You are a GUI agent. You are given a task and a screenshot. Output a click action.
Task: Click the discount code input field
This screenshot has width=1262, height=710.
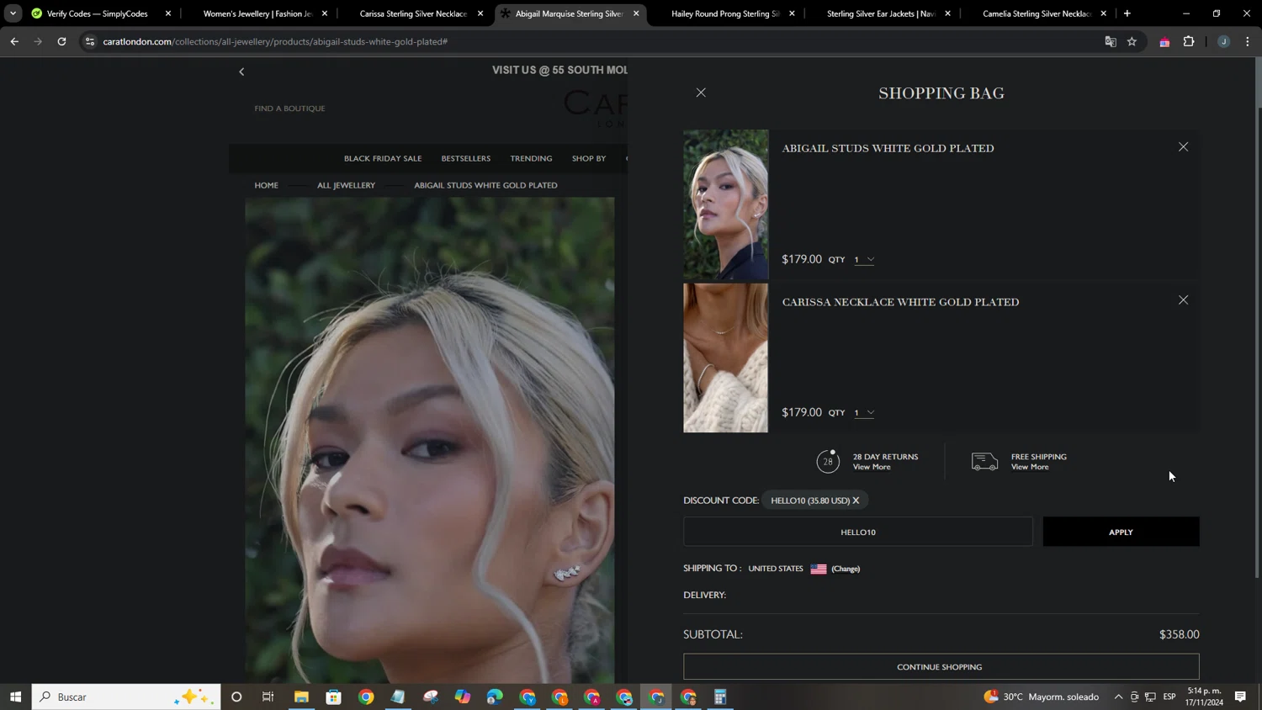[x=857, y=532]
